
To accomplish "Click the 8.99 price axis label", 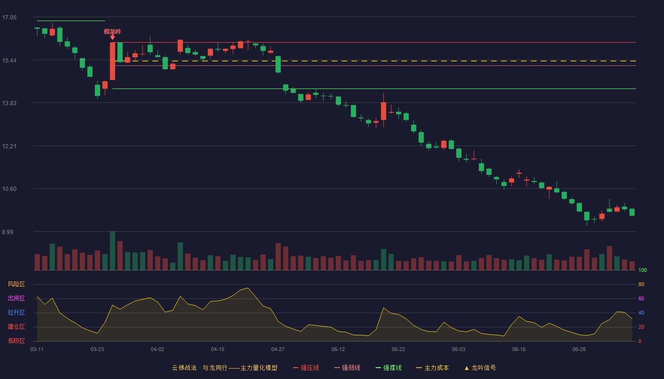I will [x=8, y=232].
